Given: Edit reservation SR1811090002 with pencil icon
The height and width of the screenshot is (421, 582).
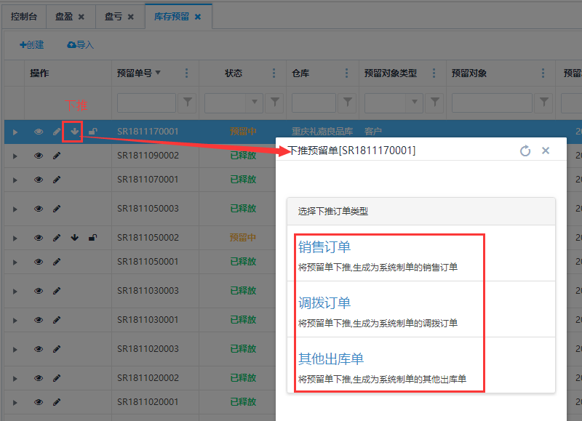Looking at the screenshot, I should 57,156.
